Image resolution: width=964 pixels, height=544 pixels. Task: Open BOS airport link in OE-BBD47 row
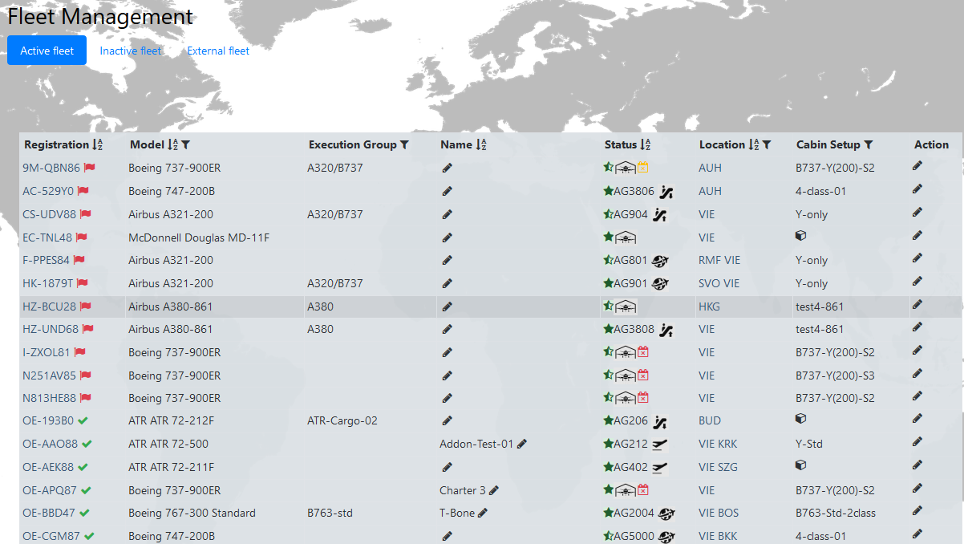click(x=729, y=513)
